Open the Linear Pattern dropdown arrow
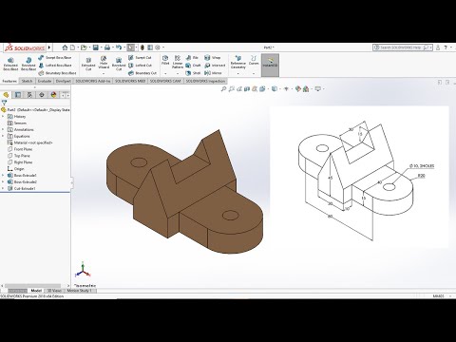The image size is (456, 342). (178, 74)
